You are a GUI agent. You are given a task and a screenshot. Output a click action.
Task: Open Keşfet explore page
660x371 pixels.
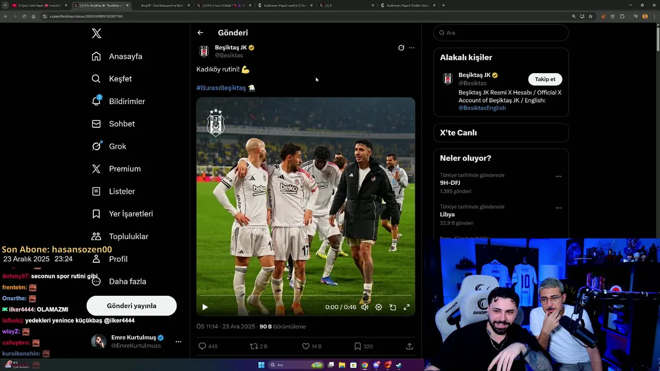[111, 79]
